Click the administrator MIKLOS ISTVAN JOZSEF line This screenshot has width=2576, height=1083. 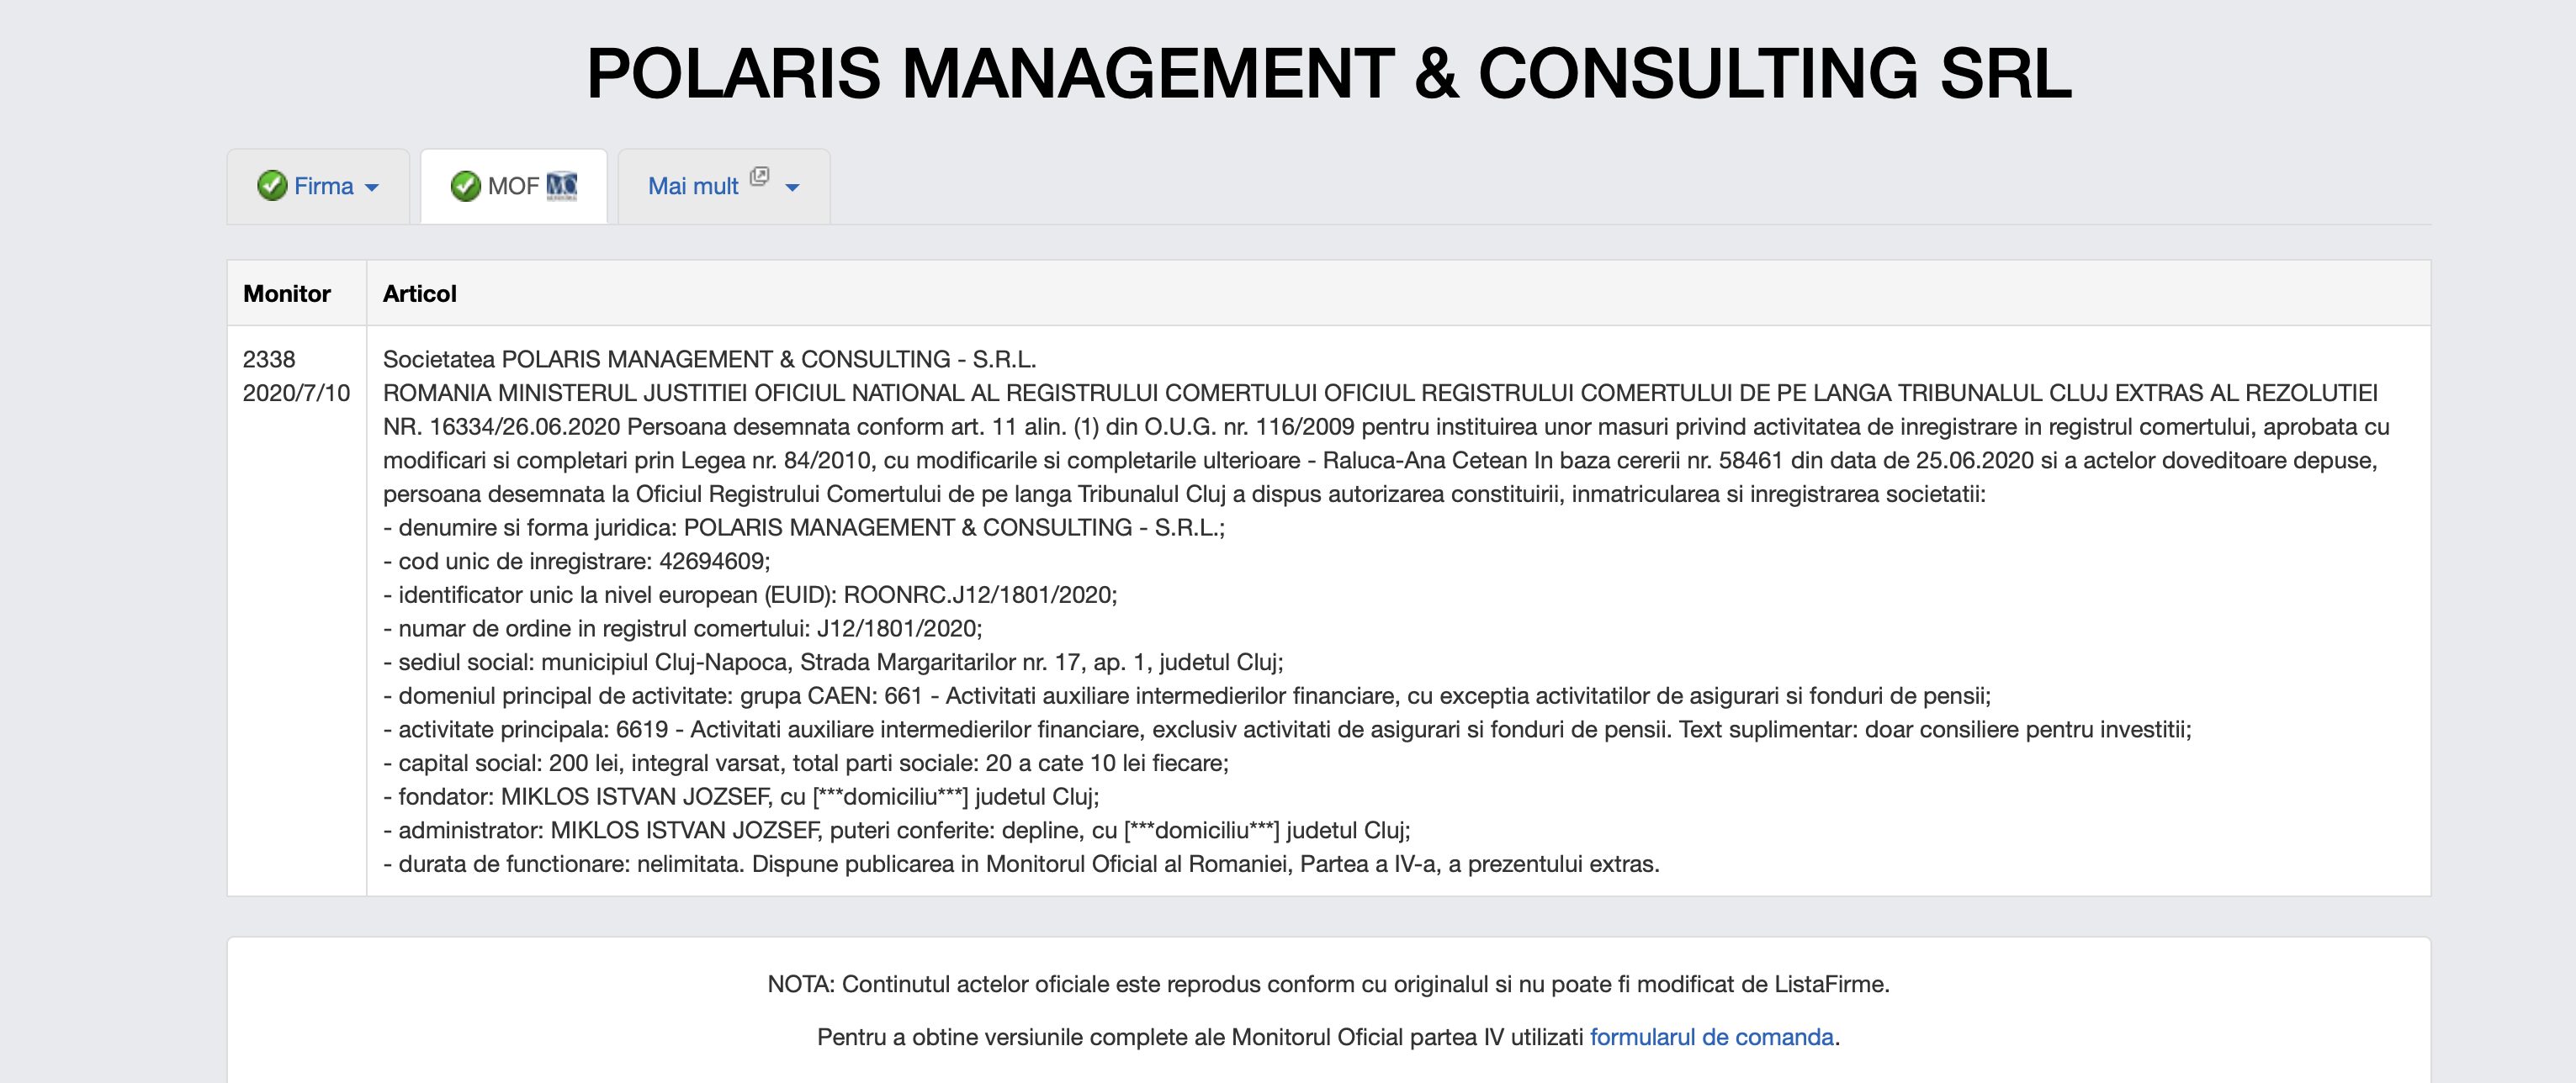point(896,830)
